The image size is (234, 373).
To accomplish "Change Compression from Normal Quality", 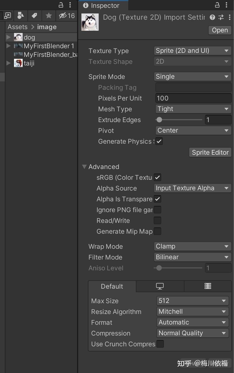I will click(192, 333).
